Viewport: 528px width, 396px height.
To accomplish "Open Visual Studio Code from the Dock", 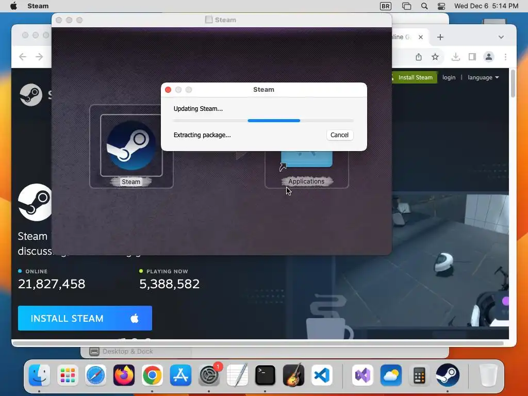I will [322, 375].
